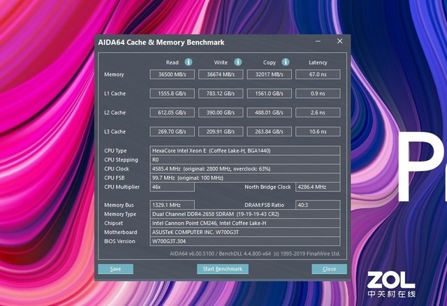Click CPU Type field HexaCore Intel Xeon E
447x306 pixels.
[245, 151]
